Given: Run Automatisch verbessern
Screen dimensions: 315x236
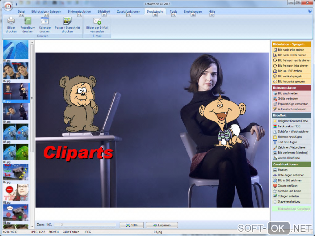Looking at the screenshot, I should pos(291,109).
